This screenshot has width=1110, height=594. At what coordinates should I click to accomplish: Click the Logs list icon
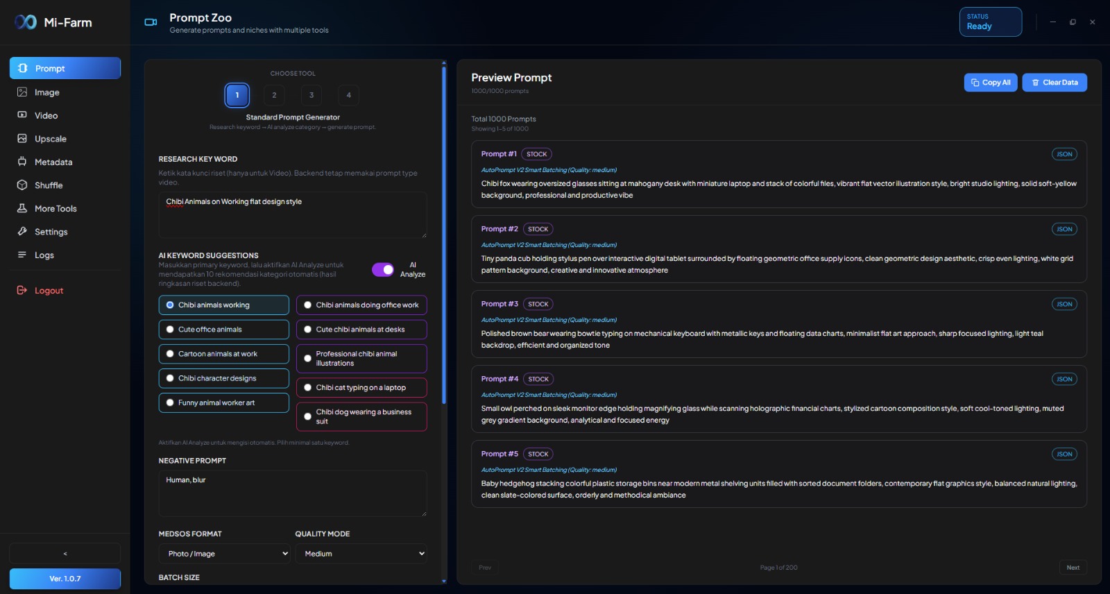(x=22, y=255)
